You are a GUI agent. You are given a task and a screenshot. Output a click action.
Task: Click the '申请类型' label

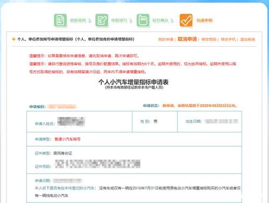43,139
